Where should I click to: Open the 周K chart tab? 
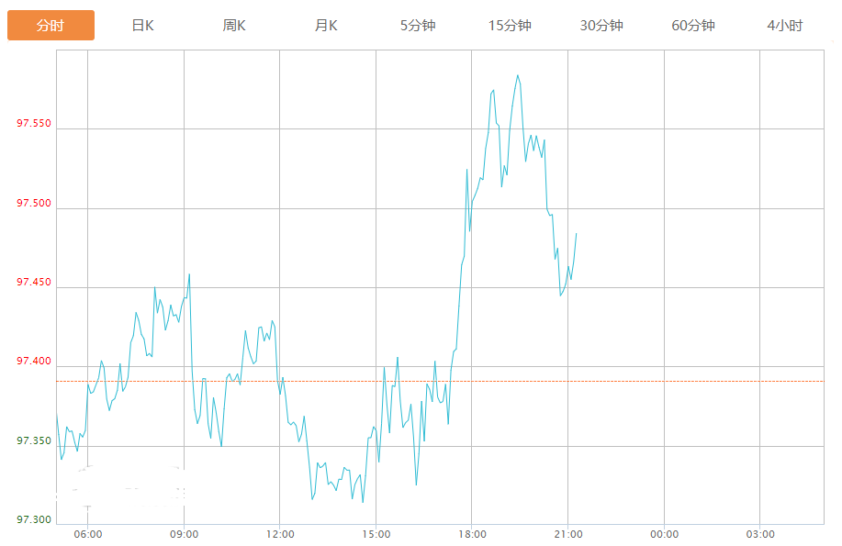point(234,26)
